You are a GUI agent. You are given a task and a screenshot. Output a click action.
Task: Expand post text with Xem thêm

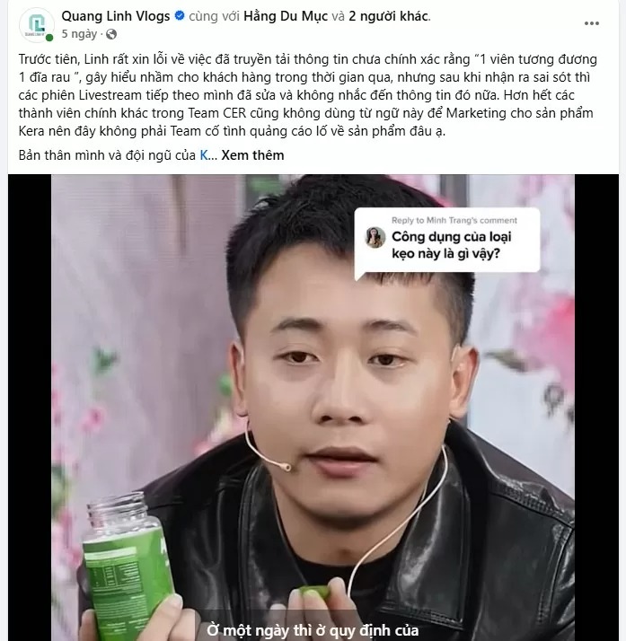tap(252, 155)
